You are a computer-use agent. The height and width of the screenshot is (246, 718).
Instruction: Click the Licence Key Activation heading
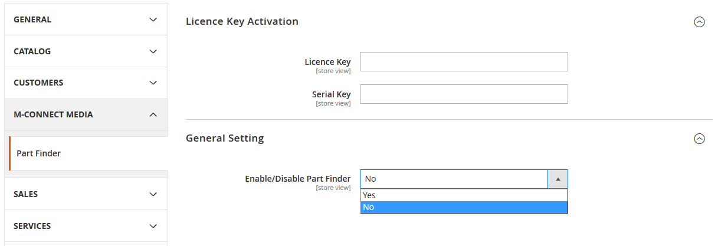242,21
